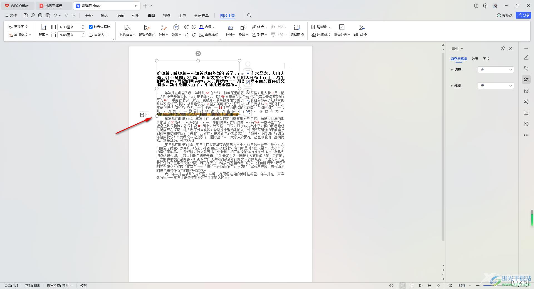Toggle the eye protection mode icon in status bar
Screen dimensions: 534x289
pyautogui.click(x=391, y=285)
